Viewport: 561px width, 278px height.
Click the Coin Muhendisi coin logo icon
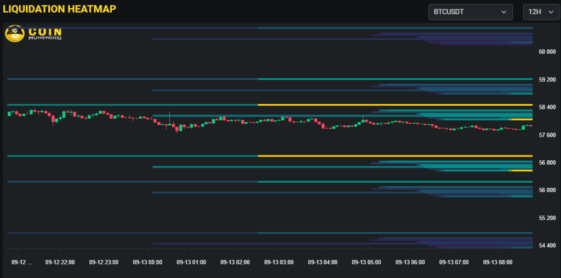tap(14, 34)
